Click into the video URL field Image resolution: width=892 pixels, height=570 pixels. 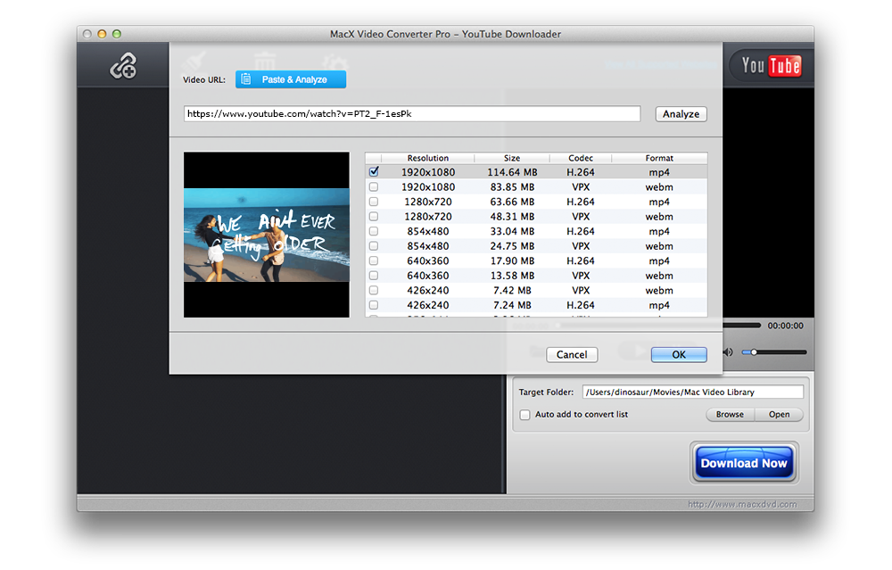click(412, 114)
